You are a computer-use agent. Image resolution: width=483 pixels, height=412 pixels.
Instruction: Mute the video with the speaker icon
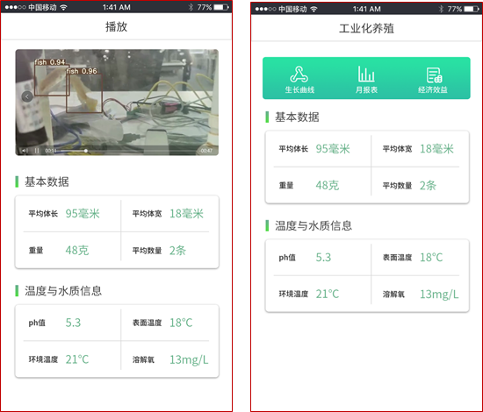click(x=24, y=151)
